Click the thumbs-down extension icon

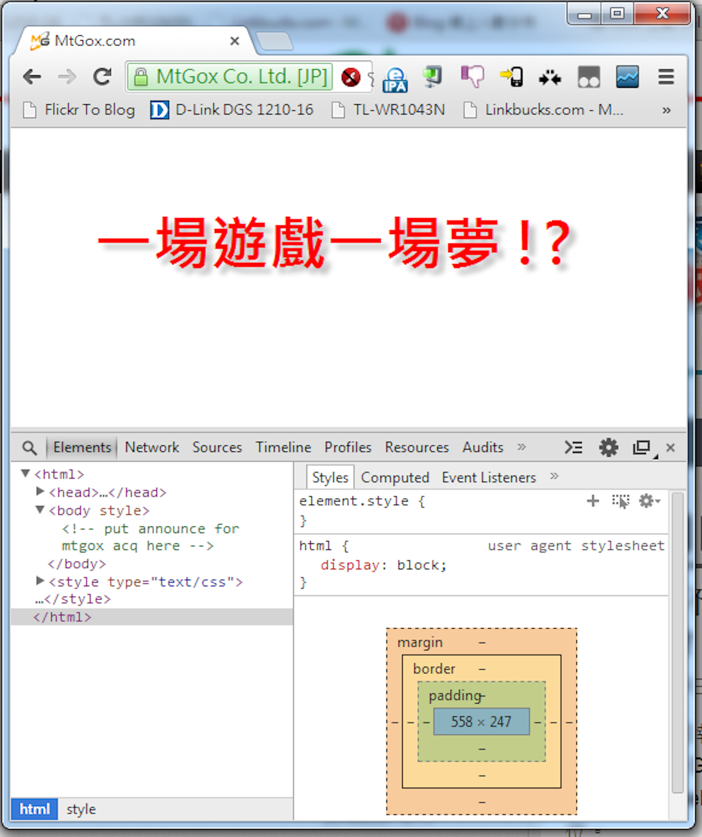(472, 76)
